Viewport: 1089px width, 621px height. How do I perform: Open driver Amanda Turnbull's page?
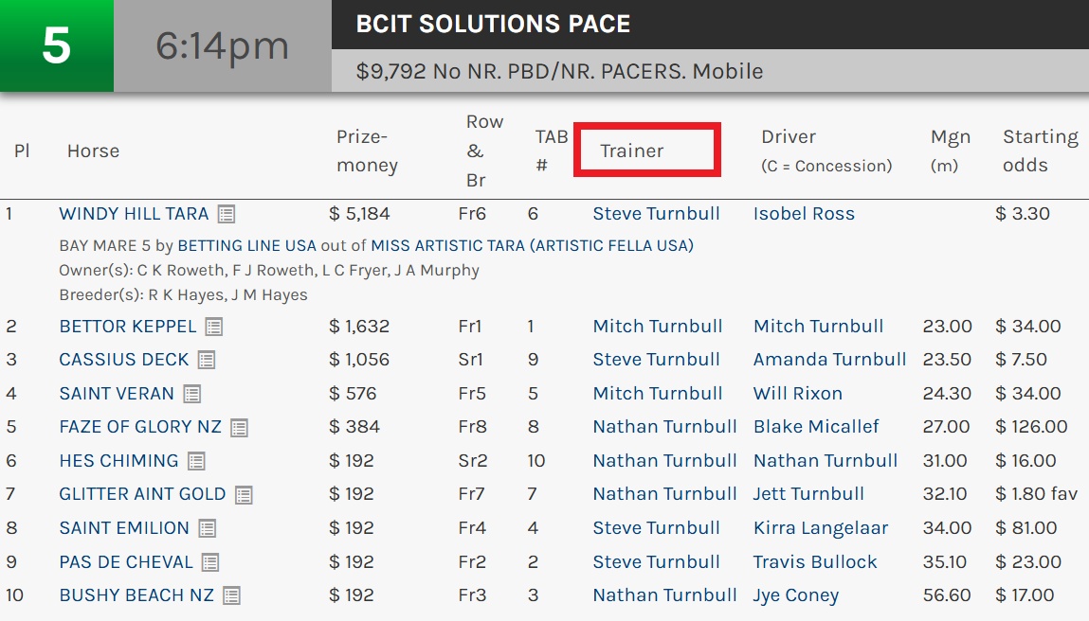tap(829, 360)
